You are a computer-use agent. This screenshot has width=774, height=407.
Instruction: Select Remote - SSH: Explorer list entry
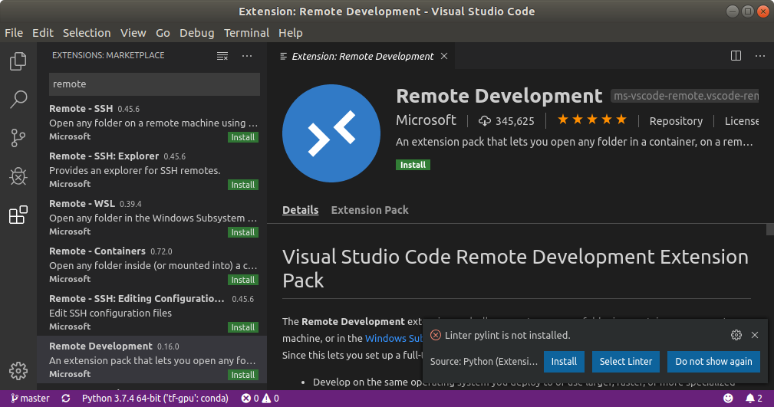(x=152, y=169)
